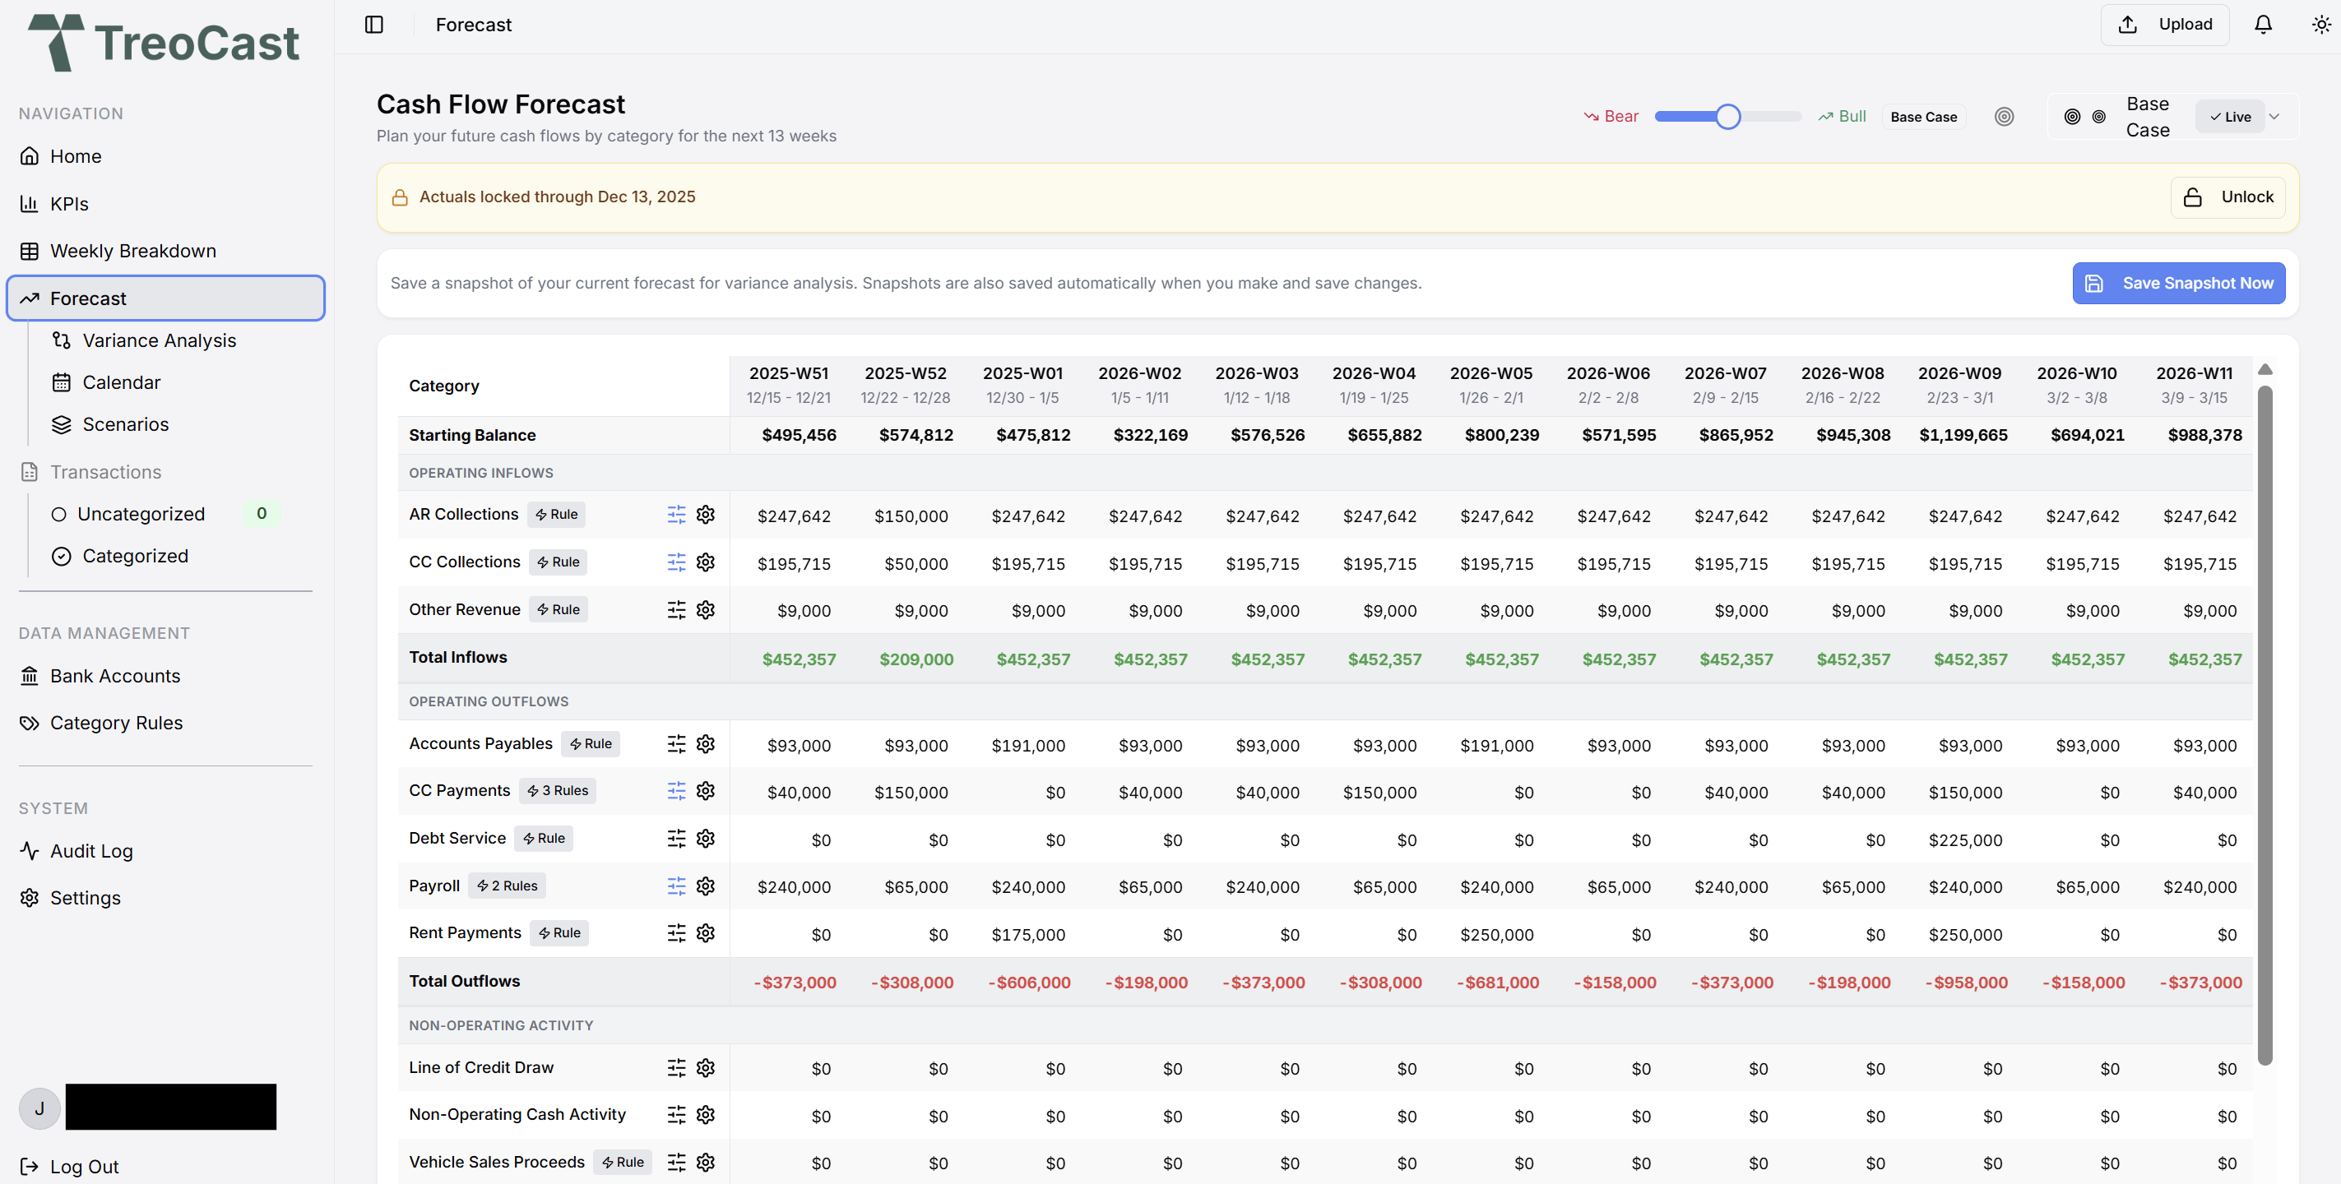Open the notifications bell
Viewport: 2341px width, 1184px height.
[x=2262, y=25]
